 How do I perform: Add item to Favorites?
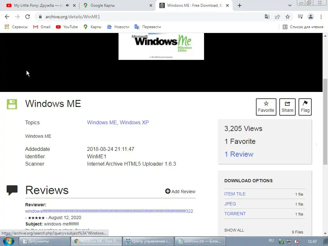[266, 107]
